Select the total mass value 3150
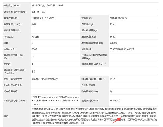This screenshot has height=127, width=163. tap(113, 24)
